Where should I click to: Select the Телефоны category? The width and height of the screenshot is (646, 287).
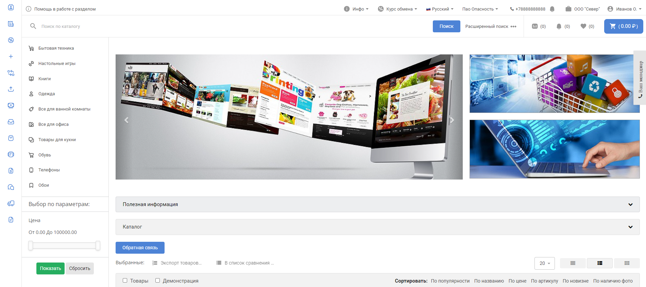[x=49, y=170]
